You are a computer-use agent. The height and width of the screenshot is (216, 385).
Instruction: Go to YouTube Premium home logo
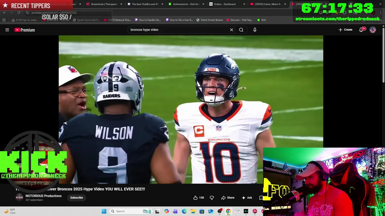tap(25, 30)
